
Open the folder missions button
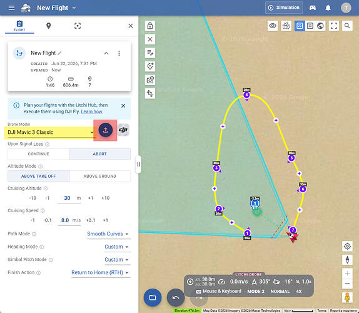coord(153,297)
